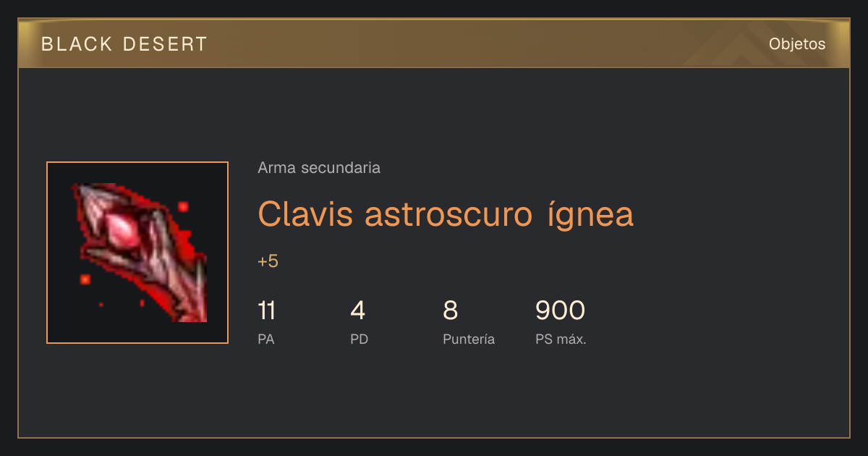The width and height of the screenshot is (868, 456).
Task: Click the PA stat label
Action: [x=265, y=339]
